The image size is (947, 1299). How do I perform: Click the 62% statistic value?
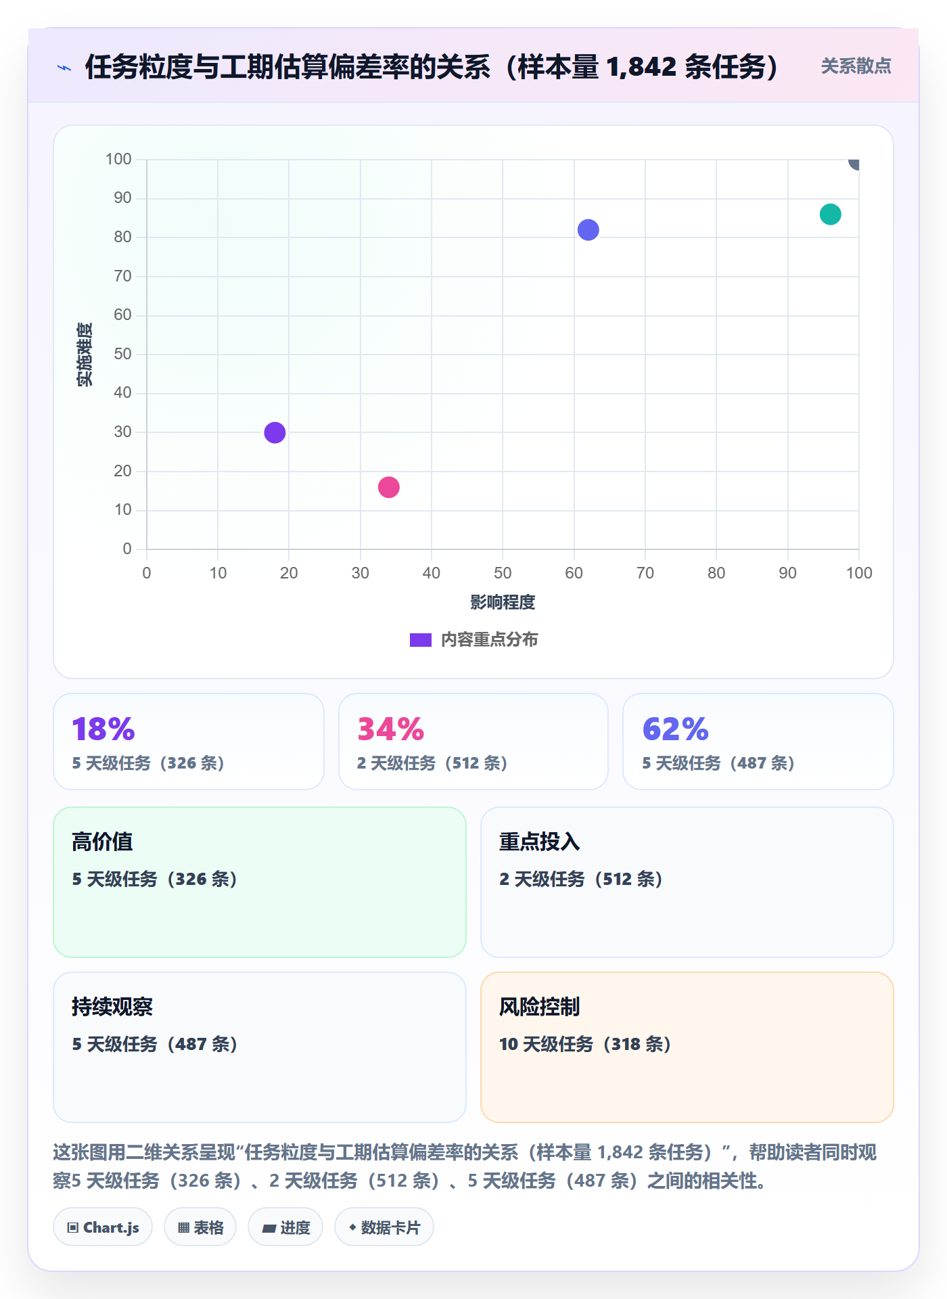675,729
